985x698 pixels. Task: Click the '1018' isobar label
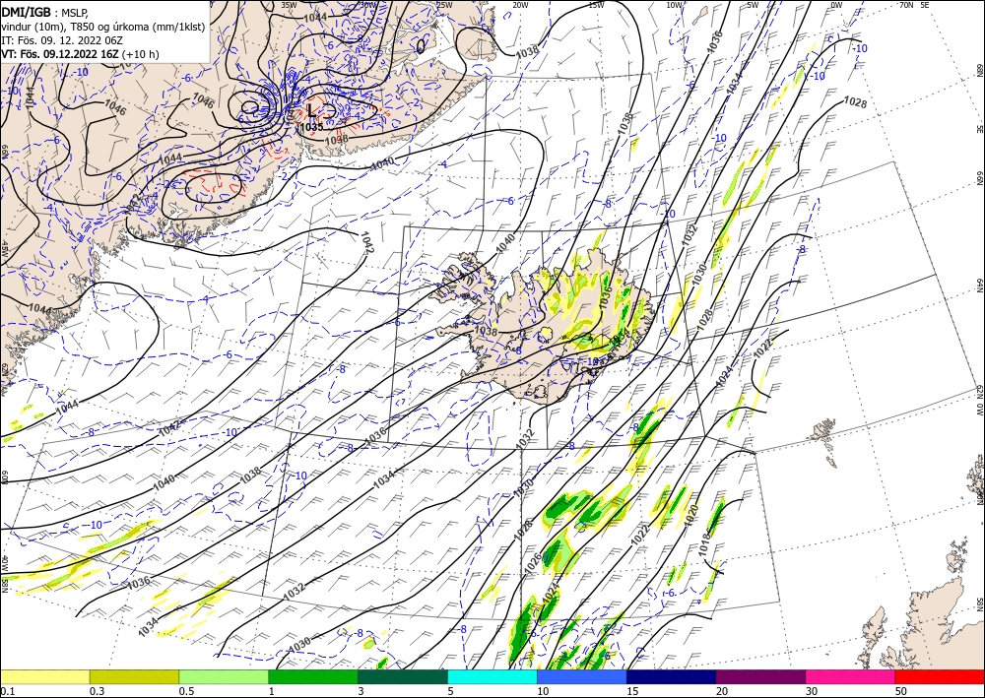pos(705,544)
